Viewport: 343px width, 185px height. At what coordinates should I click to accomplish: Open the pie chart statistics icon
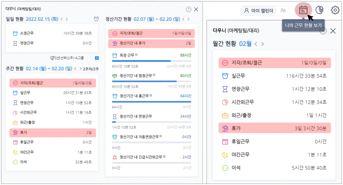[319, 10]
